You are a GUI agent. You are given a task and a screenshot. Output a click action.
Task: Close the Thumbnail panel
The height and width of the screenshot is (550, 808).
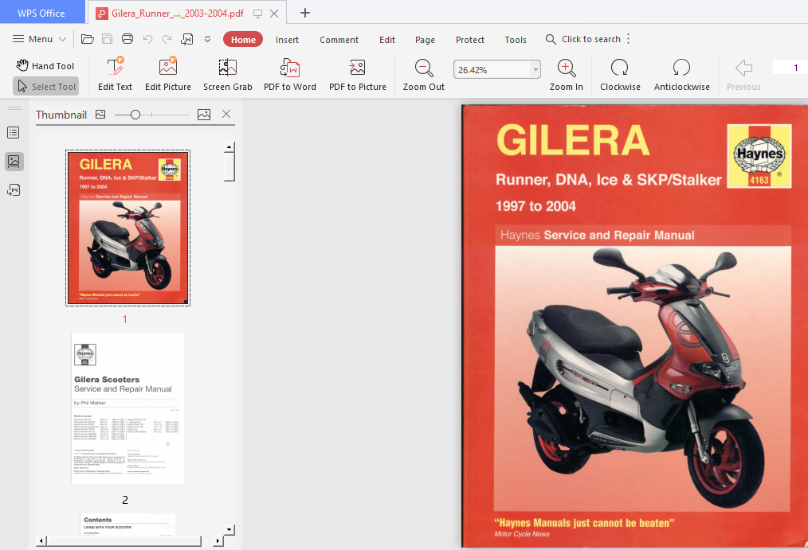click(x=226, y=115)
